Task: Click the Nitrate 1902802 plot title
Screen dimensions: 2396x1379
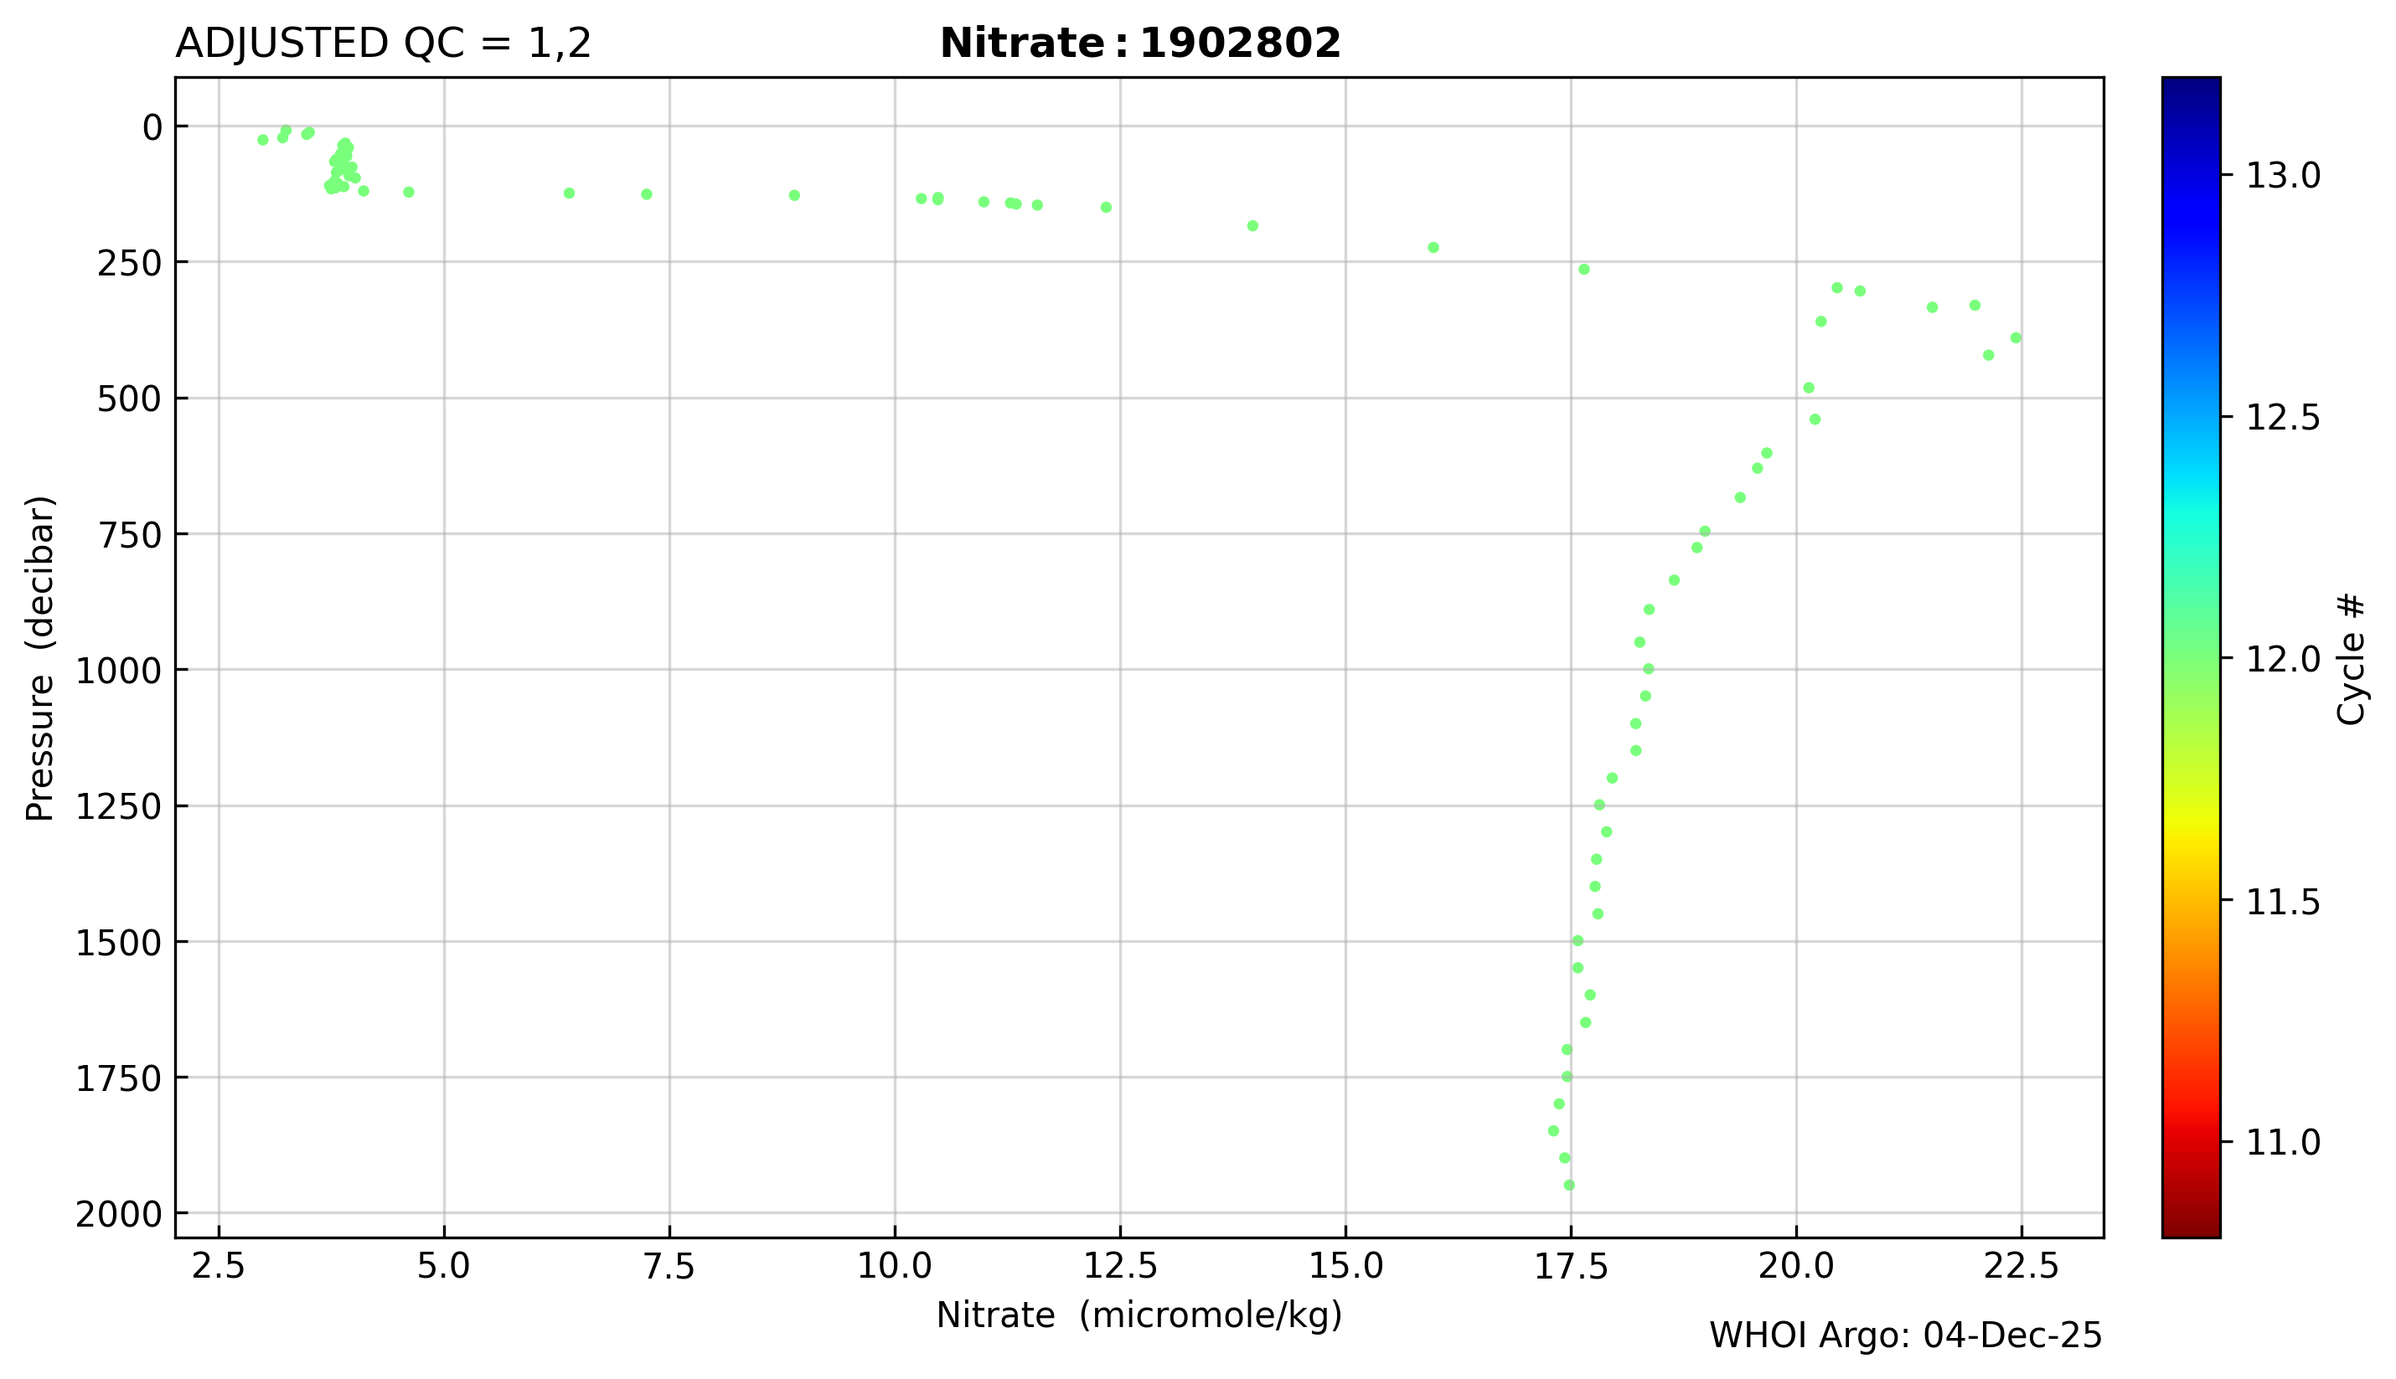Action: 1139,44
